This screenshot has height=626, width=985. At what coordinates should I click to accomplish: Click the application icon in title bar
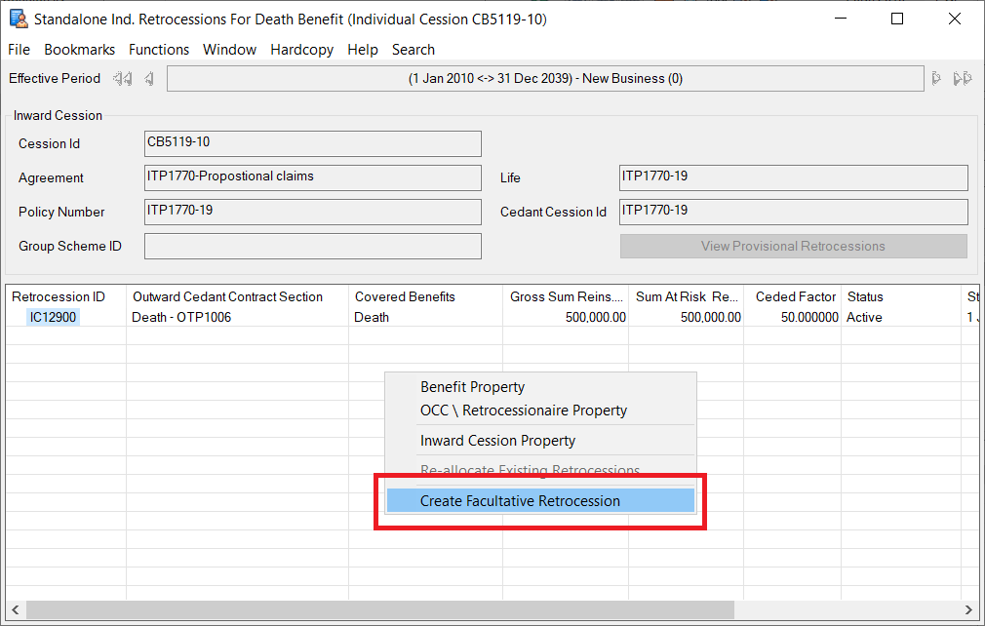tap(18, 20)
